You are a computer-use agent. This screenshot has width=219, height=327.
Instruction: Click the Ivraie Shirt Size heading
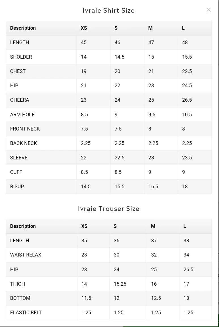tap(109, 10)
